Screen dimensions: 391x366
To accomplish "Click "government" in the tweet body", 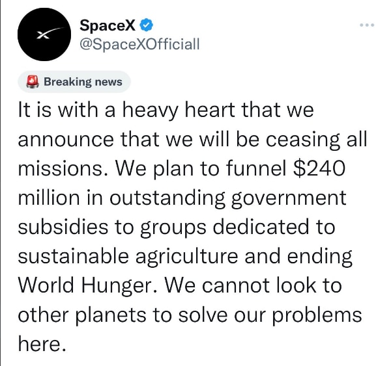I will pos(289,198).
